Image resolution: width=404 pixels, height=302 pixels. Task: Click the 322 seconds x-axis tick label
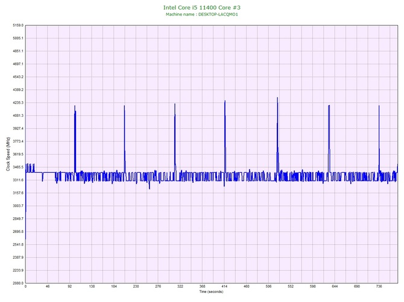coord(180,286)
